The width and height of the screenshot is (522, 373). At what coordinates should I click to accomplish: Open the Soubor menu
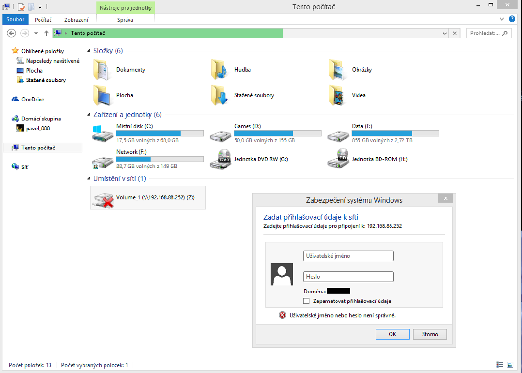[x=15, y=19]
